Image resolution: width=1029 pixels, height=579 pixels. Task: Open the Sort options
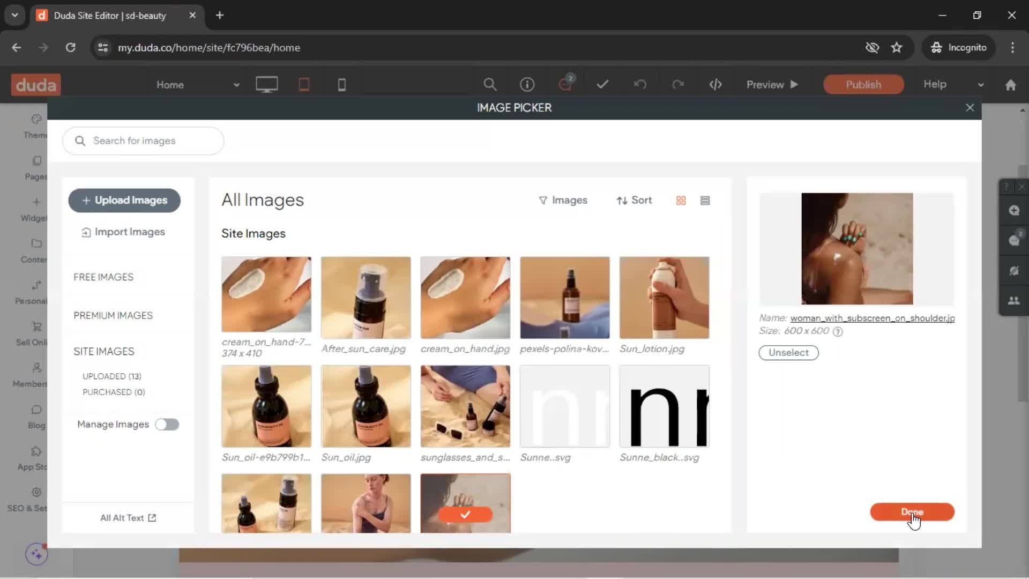pyautogui.click(x=634, y=201)
